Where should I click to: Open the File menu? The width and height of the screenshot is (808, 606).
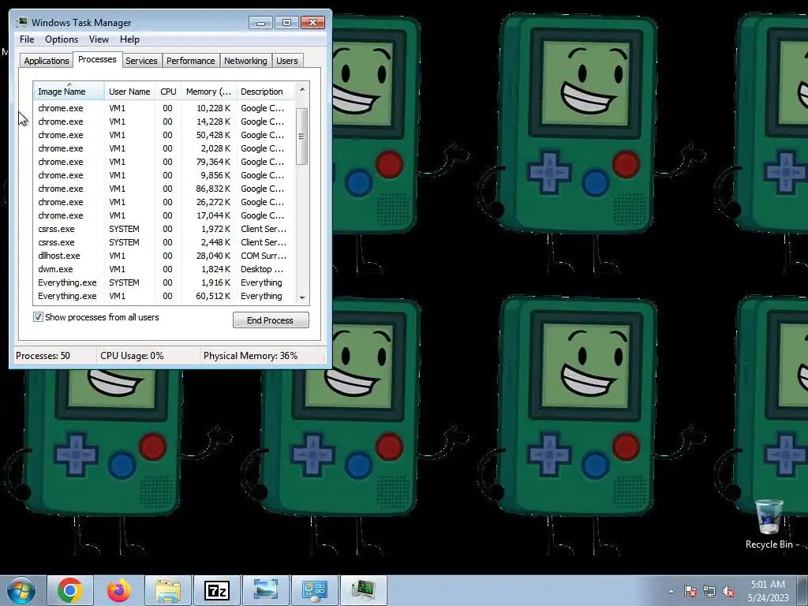[x=27, y=39]
